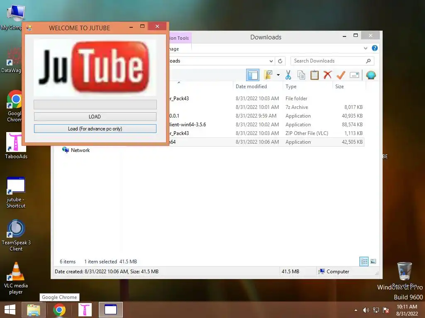Click the red X Delete icon

(x=327, y=75)
